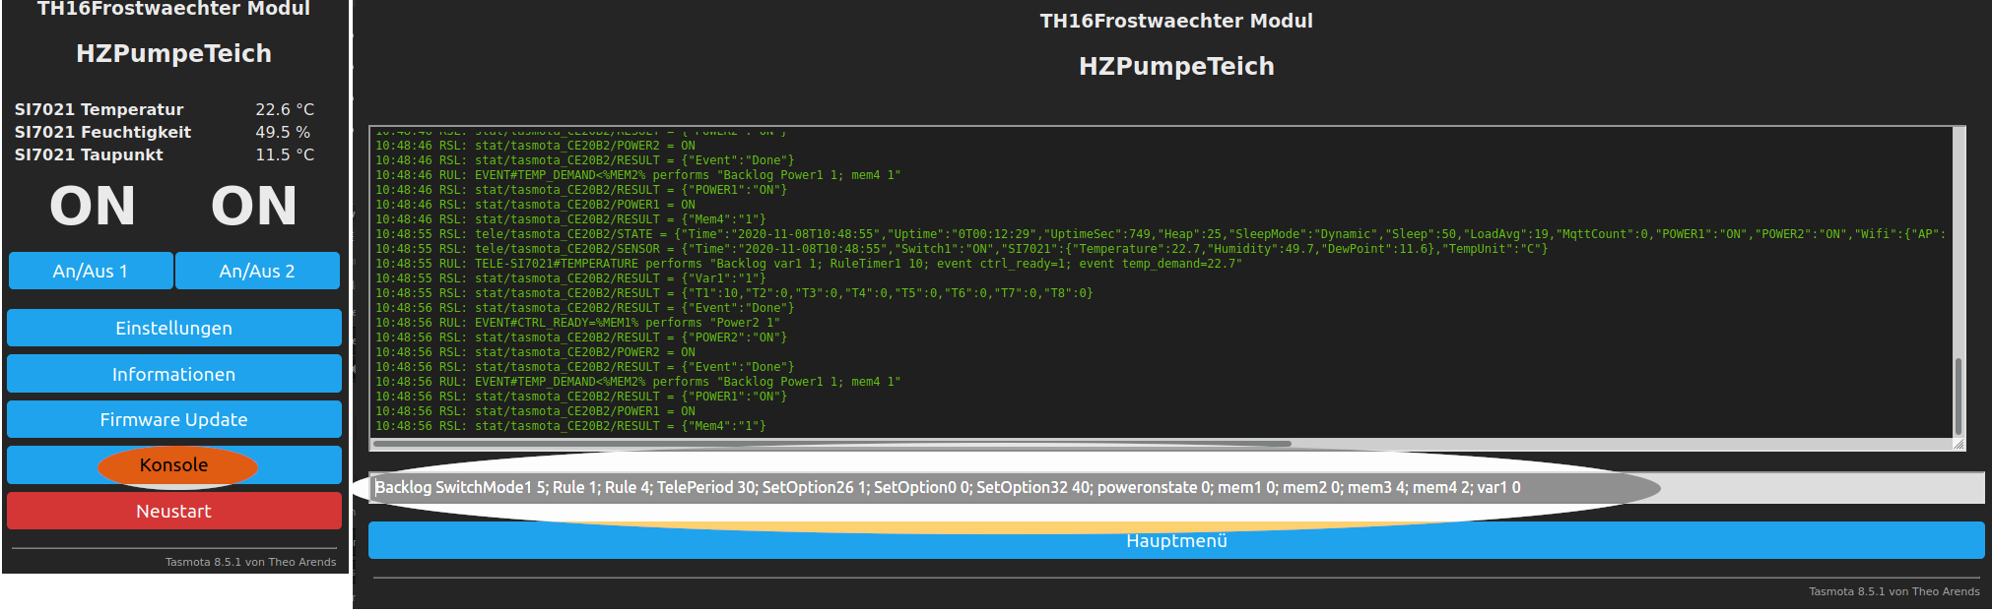The image size is (1992, 613).
Task: Return to Hauptmenü
Action: [1176, 541]
